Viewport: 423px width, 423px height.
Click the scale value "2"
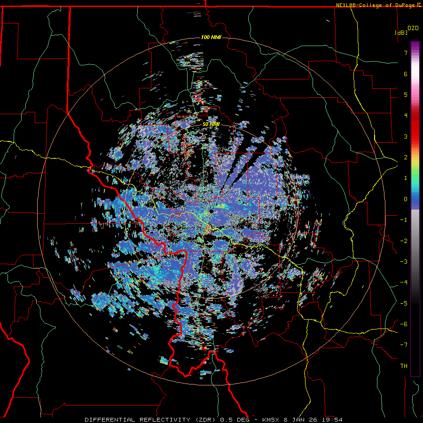[x=406, y=157]
